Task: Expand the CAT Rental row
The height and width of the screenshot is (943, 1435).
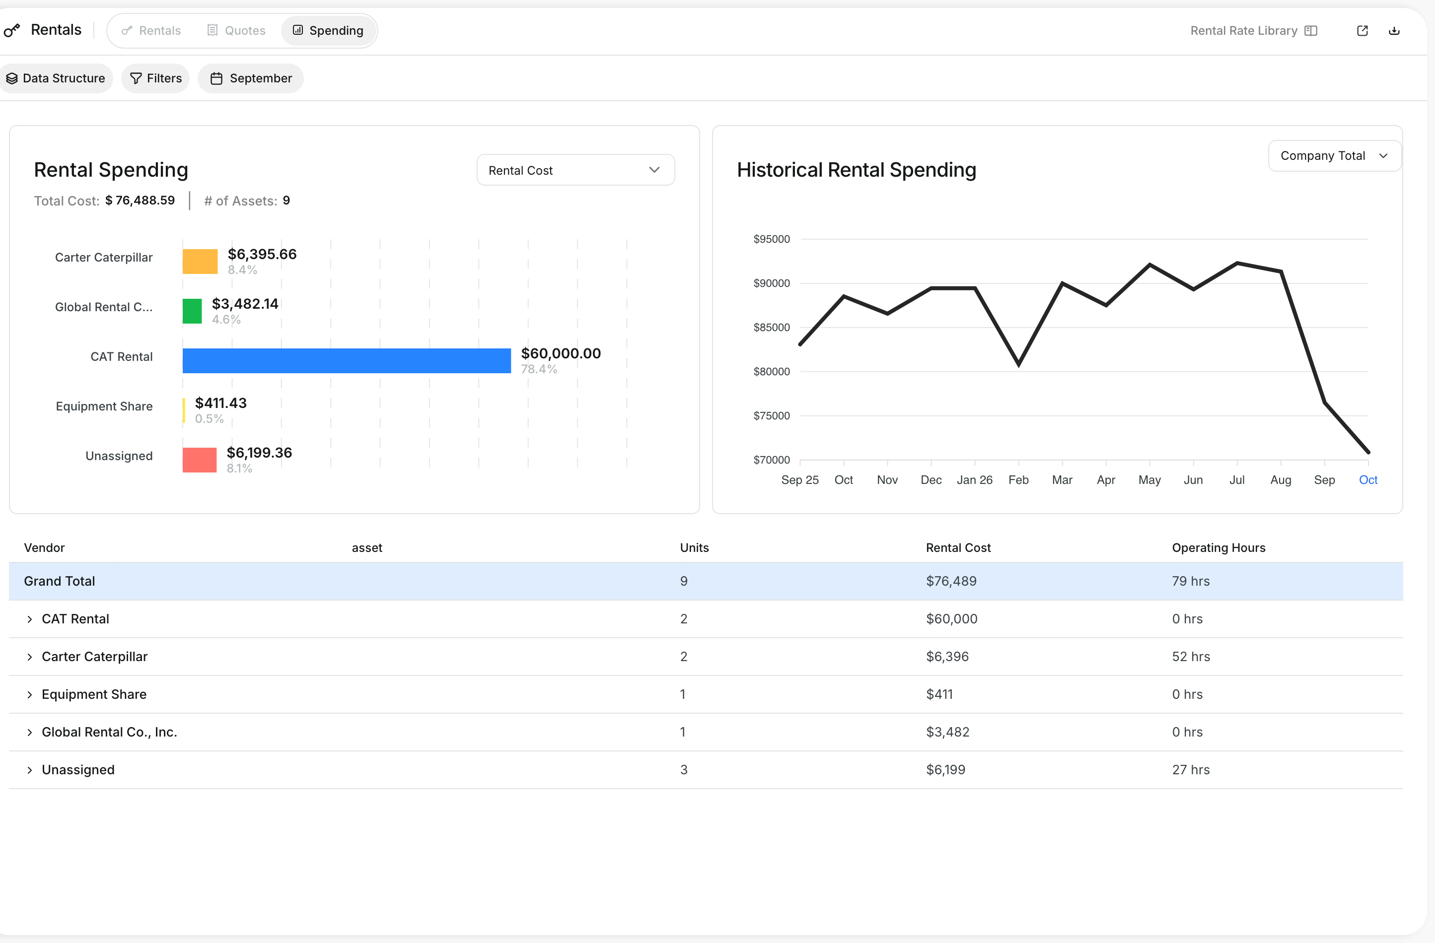Action: point(30,619)
